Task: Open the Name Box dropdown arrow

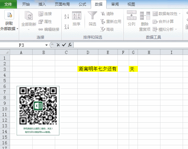Action: 46,45
